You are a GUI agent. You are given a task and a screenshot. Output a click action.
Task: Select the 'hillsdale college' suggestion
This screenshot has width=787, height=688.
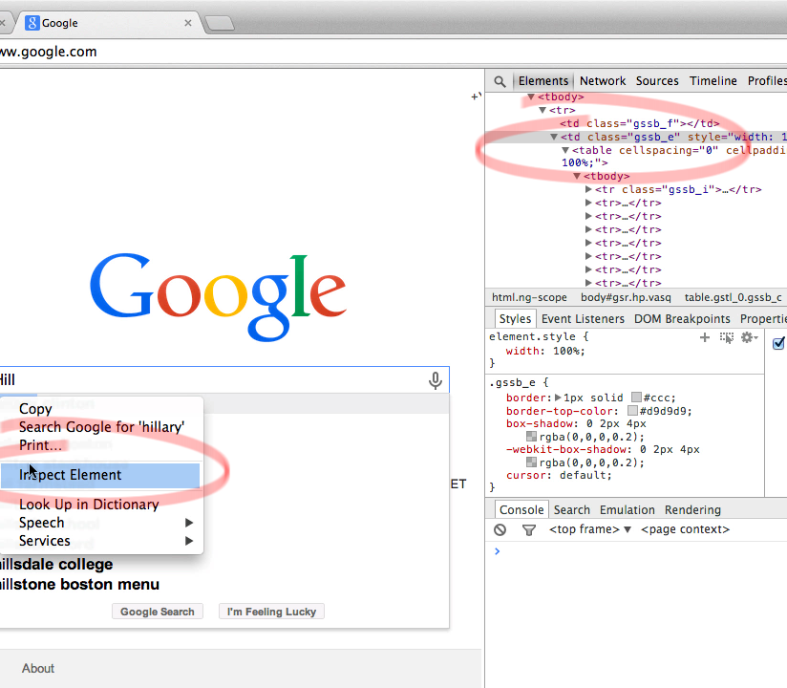click(56, 565)
